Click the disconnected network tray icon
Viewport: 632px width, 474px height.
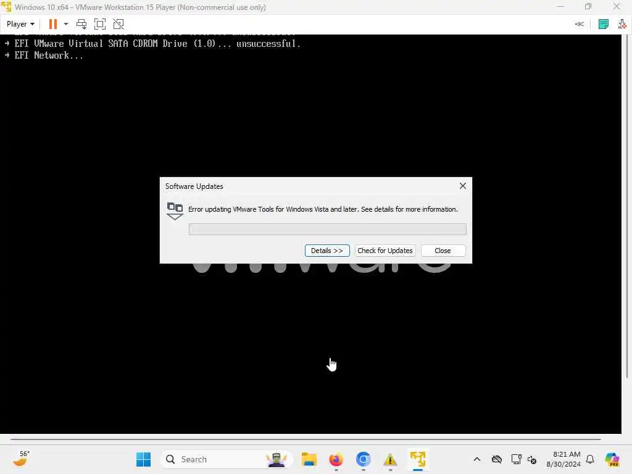coord(532,460)
